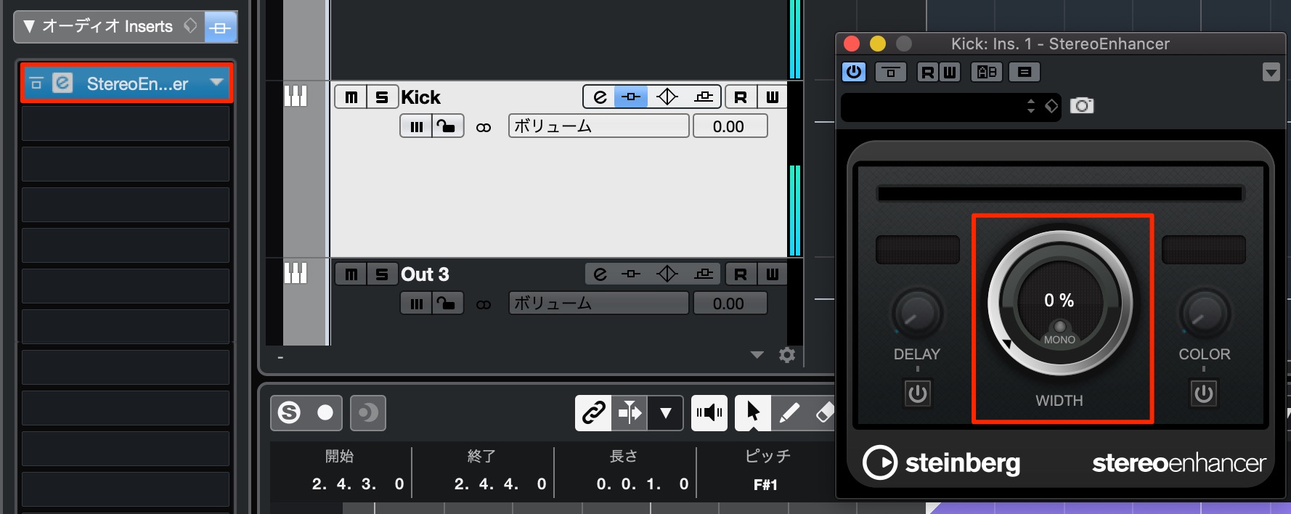Click the 0 % width value
This screenshot has width=1291, height=514.
(x=1059, y=300)
